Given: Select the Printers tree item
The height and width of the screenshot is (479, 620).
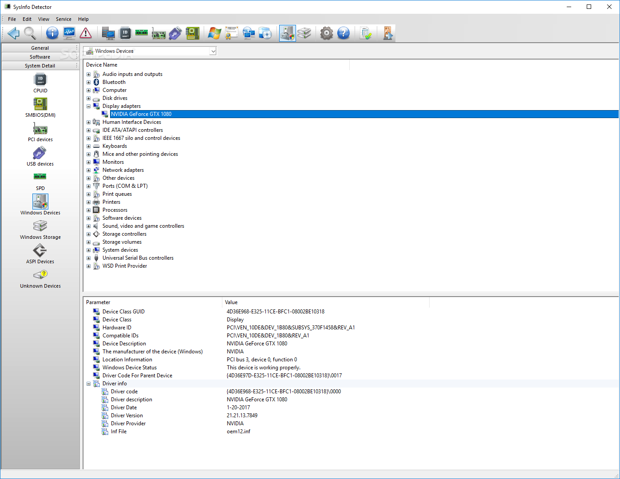Looking at the screenshot, I should click(x=111, y=202).
